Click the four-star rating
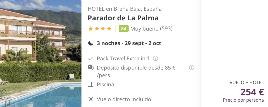The height and width of the screenshot is (107, 268). (x=100, y=29)
